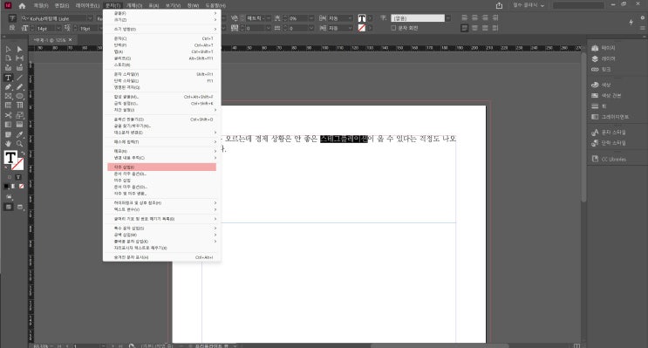648x348 pixels.
Task: Open the 파일 (File) menu
Action: coord(41,6)
